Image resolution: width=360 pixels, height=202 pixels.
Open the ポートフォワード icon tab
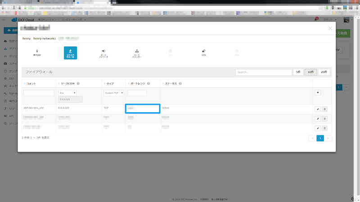[x=103, y=53]
